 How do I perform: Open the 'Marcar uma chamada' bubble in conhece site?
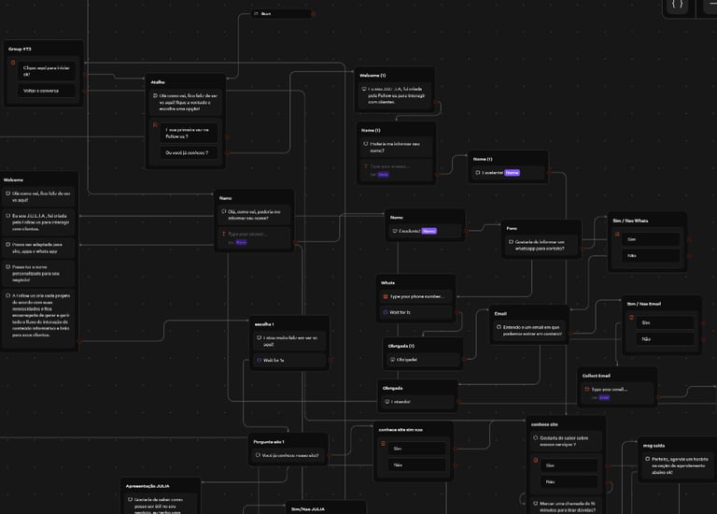(x=566, y=507)
